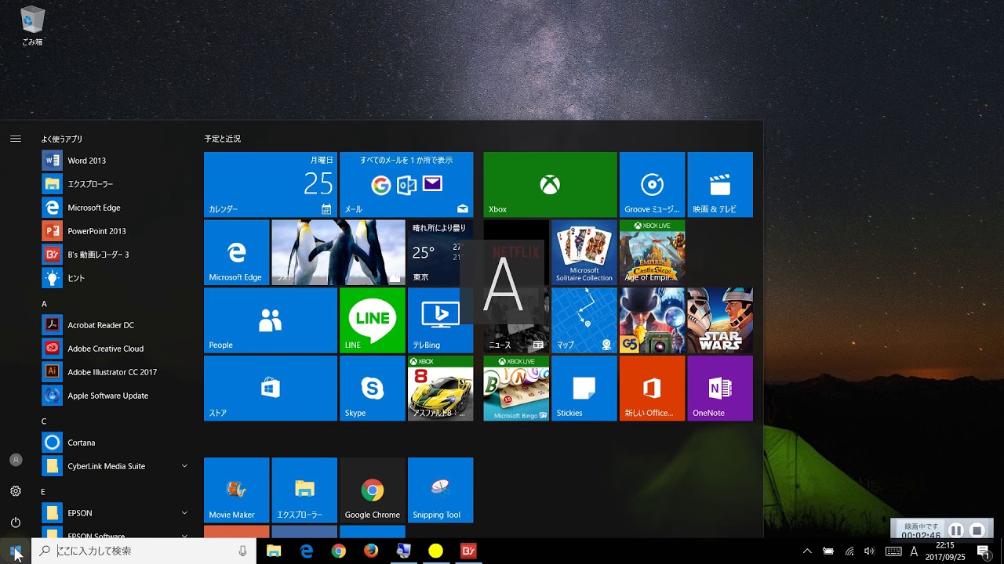Open Apple Software Update
Screen dimensions: 1004x564
click(x=115, y=396)
